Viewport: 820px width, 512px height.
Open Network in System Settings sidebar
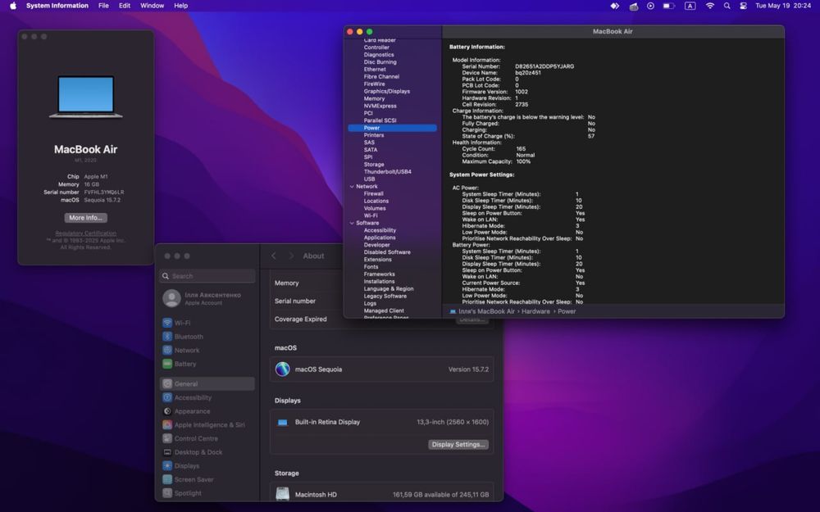pyautogui.click(x=207, y=350)
